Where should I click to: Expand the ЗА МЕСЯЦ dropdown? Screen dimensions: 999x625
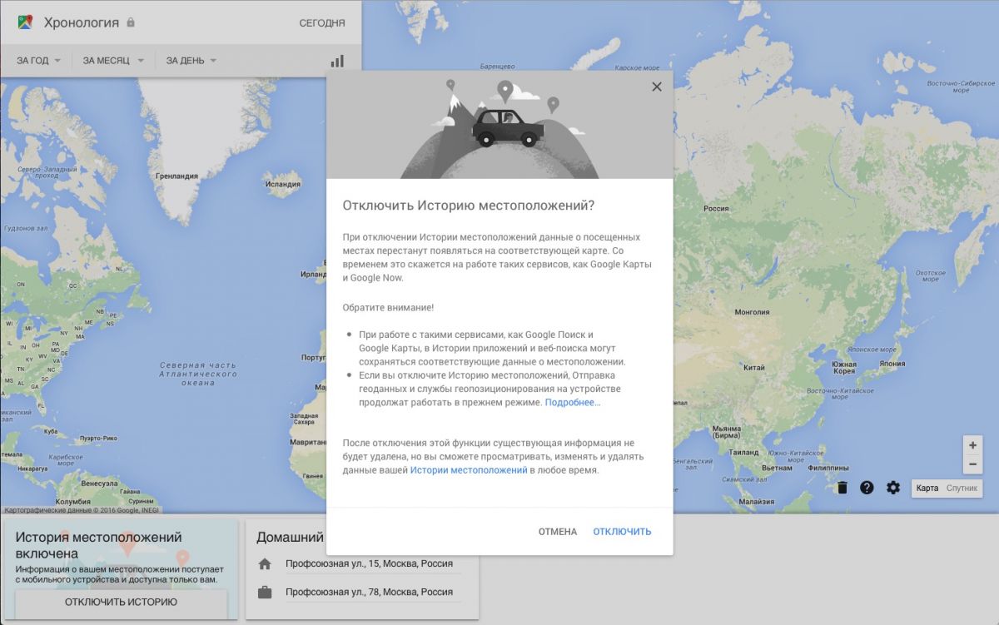(x=113, y=61)
